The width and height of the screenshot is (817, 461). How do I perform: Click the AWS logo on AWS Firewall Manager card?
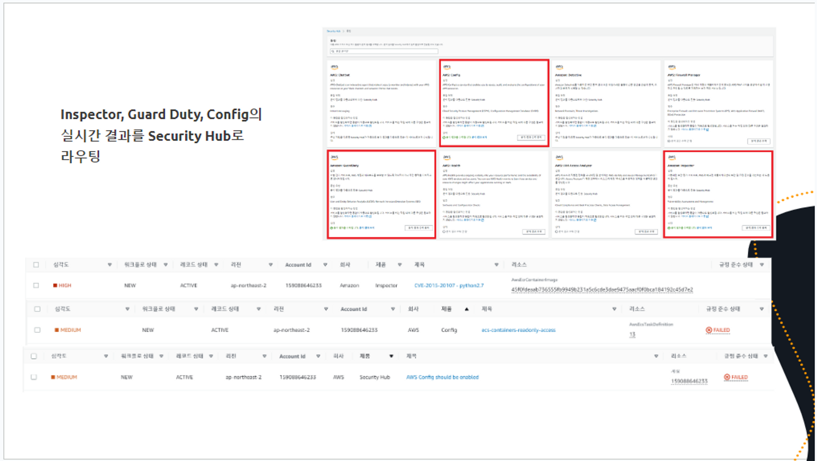[672, 66]
